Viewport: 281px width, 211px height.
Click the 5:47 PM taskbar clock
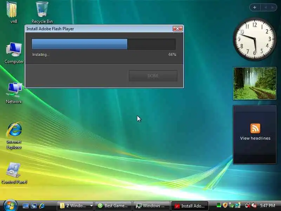tap(267, 205)
